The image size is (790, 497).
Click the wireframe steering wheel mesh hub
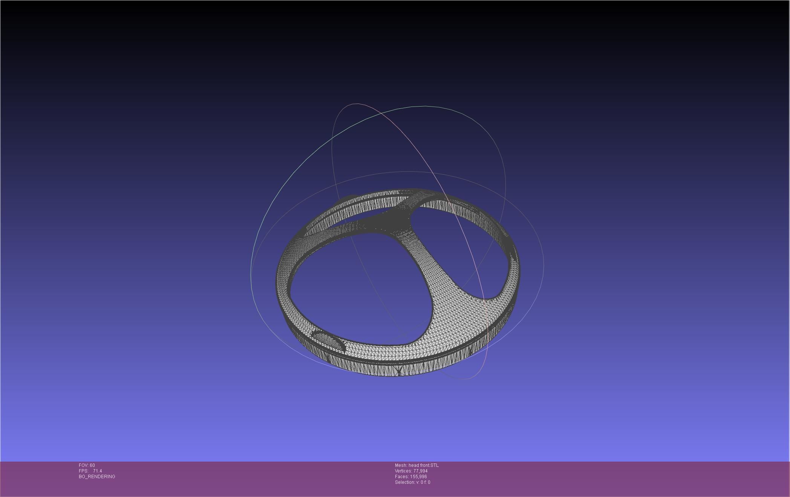click(x=392, y=221)
